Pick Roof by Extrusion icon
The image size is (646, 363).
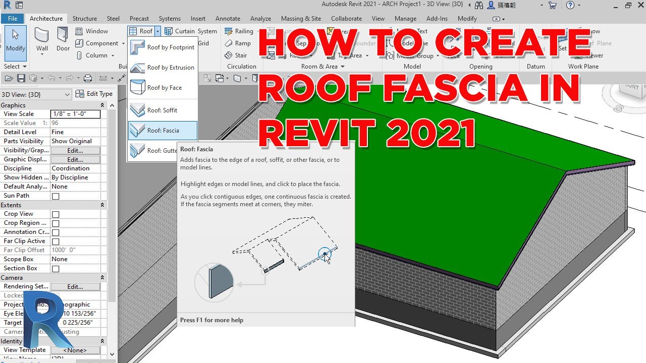click(x=137, y=68)
